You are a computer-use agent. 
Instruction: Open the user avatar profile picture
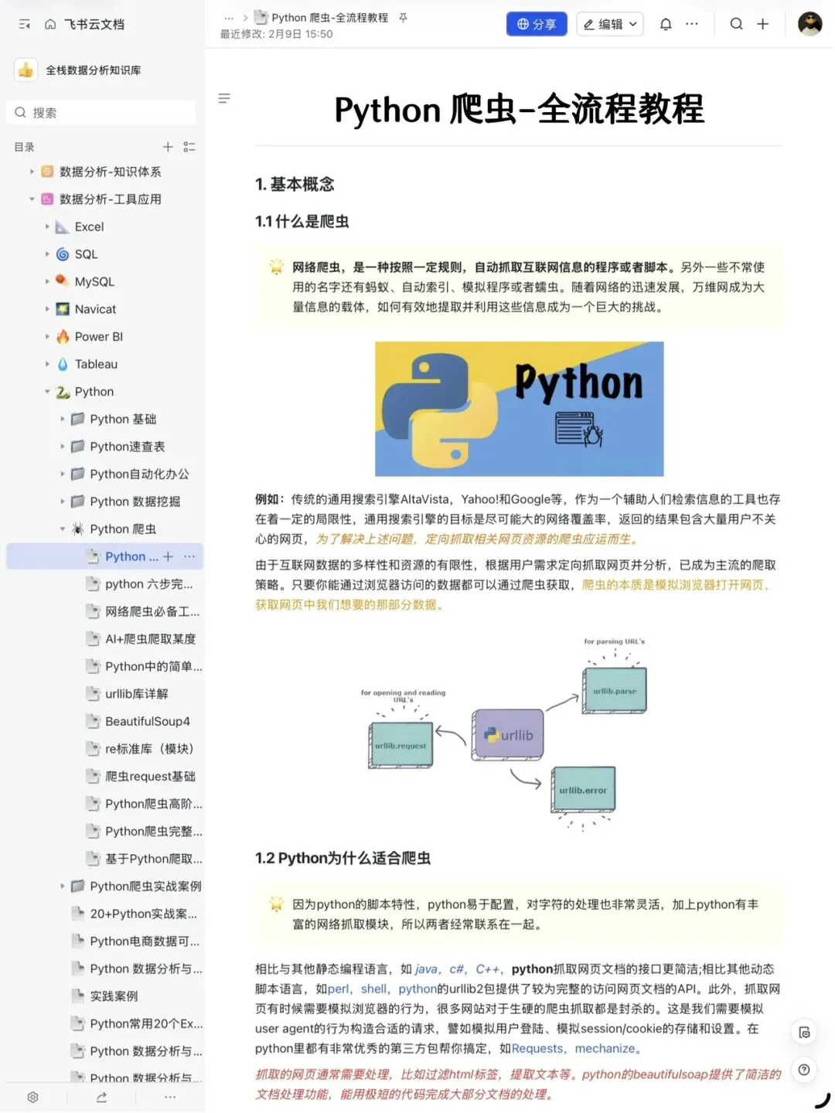[x=810, y=24]
